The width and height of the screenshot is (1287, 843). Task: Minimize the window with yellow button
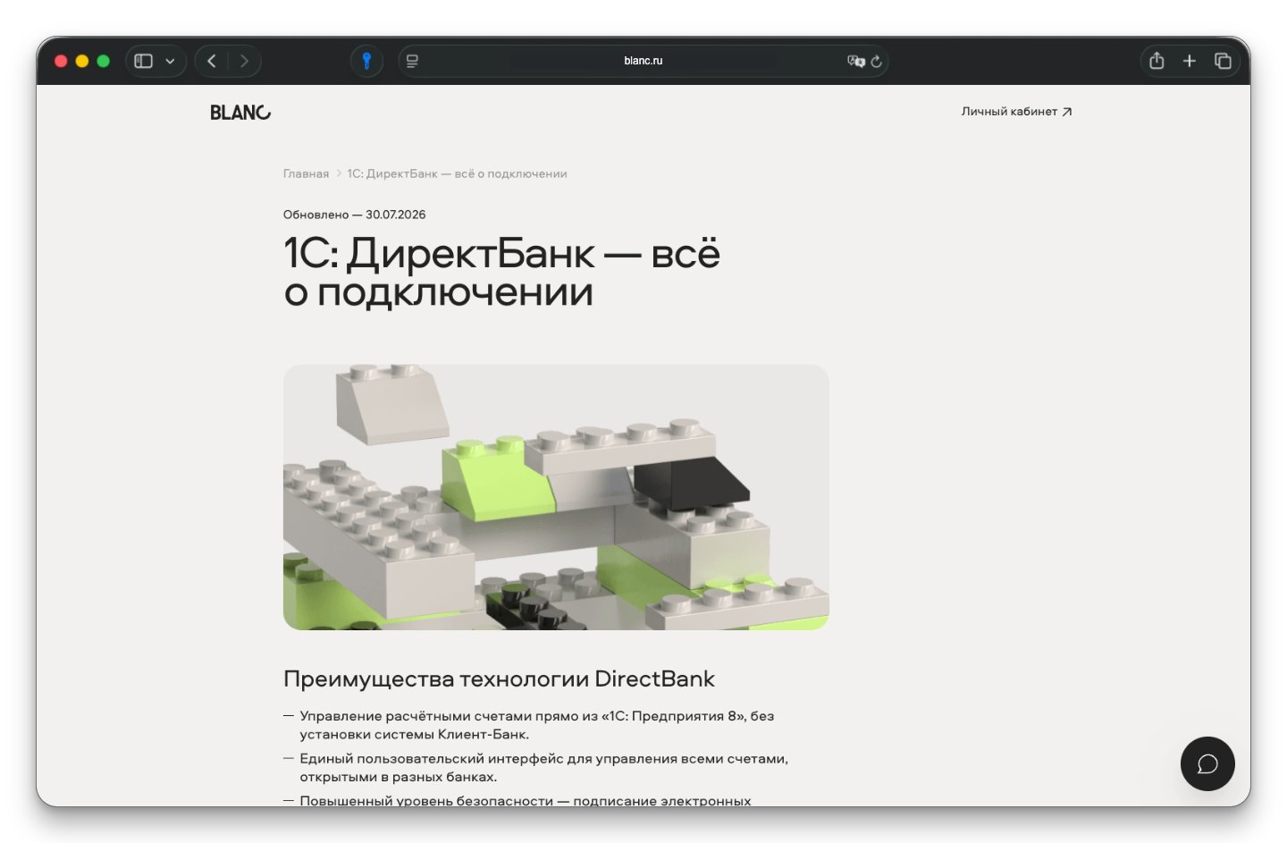82,61
